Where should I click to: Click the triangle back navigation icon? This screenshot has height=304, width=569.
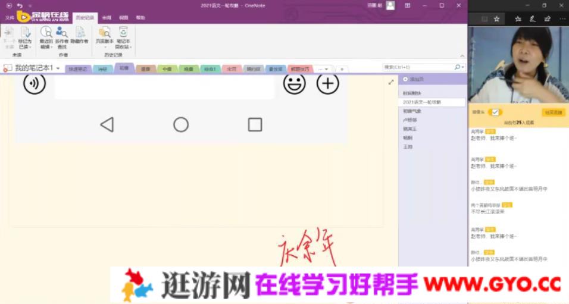[107, 125]
